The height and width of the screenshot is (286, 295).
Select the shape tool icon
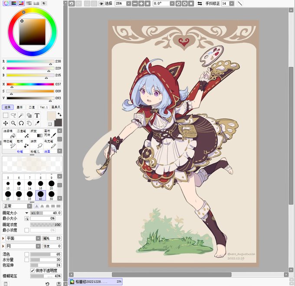tap(29, 115)
